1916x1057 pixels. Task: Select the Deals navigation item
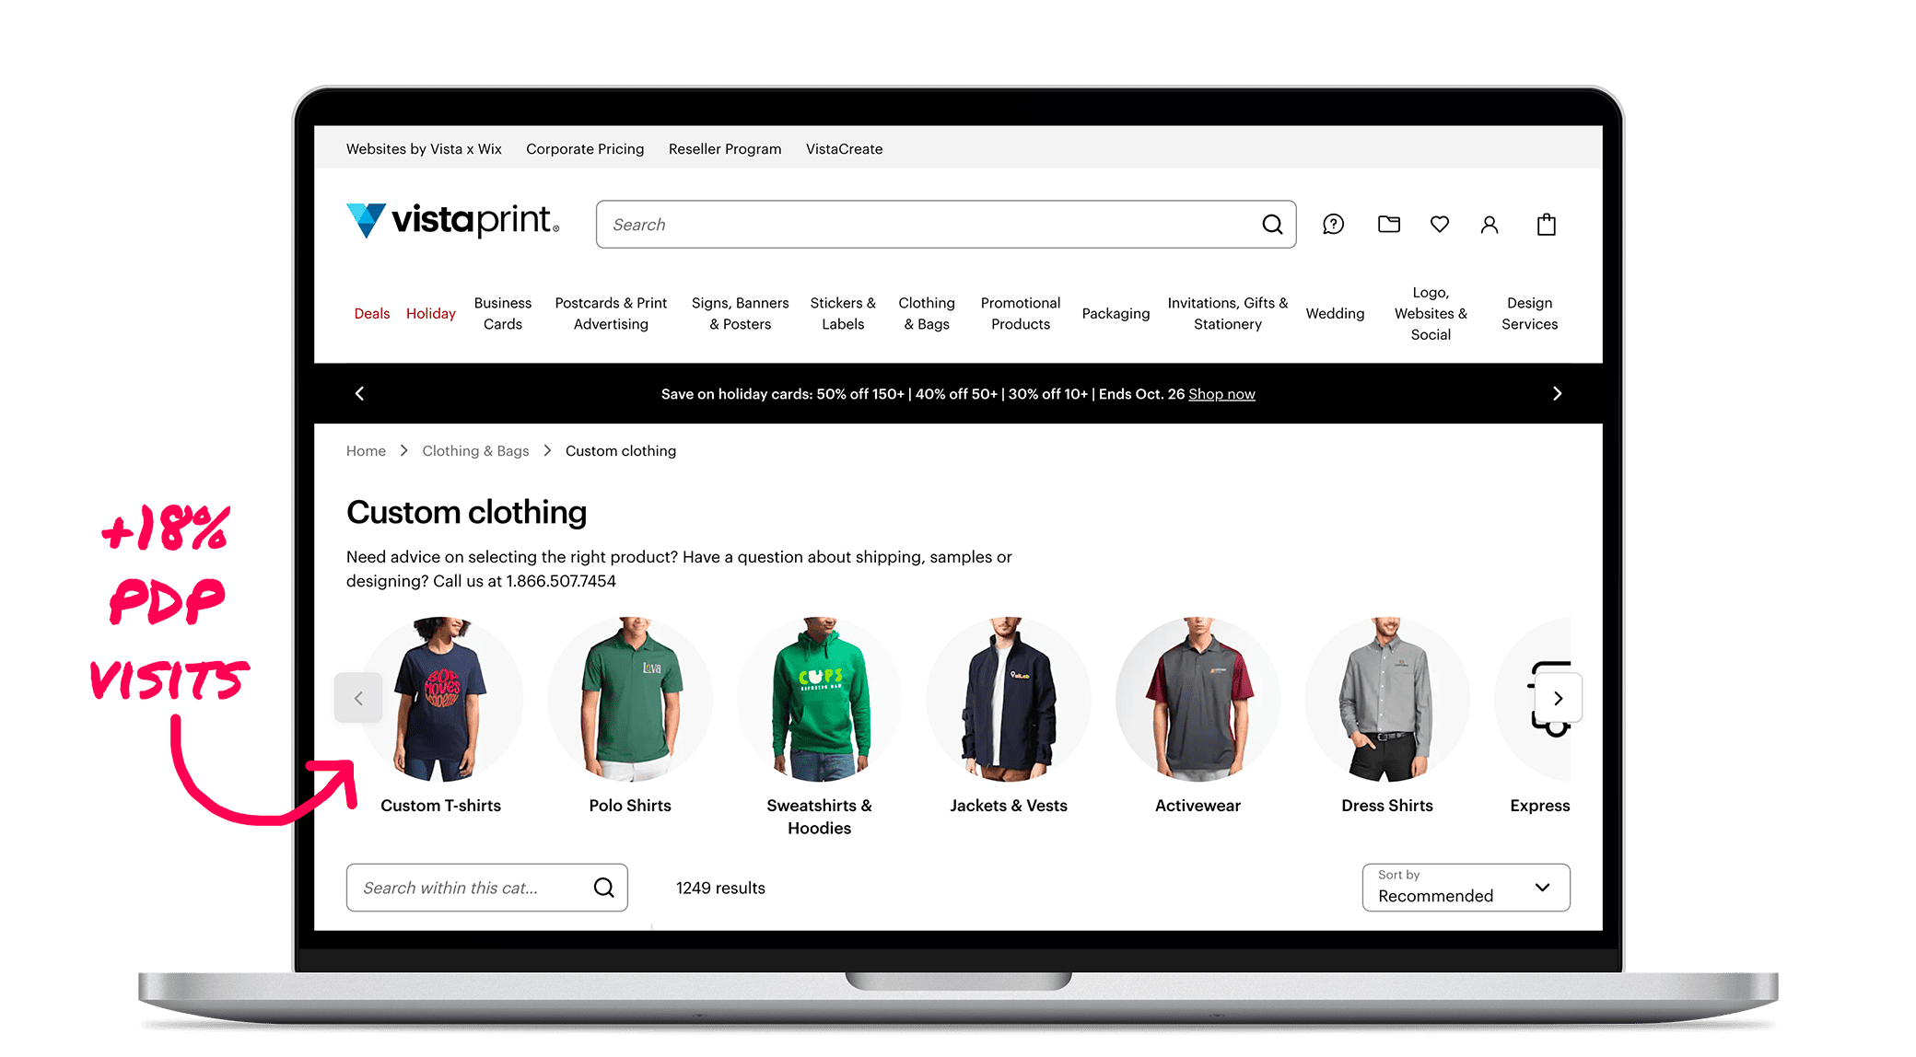coord(371,313)
